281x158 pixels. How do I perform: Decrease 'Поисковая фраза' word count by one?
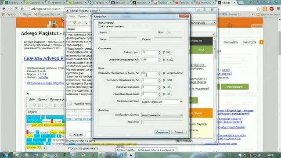coord(159,95)
